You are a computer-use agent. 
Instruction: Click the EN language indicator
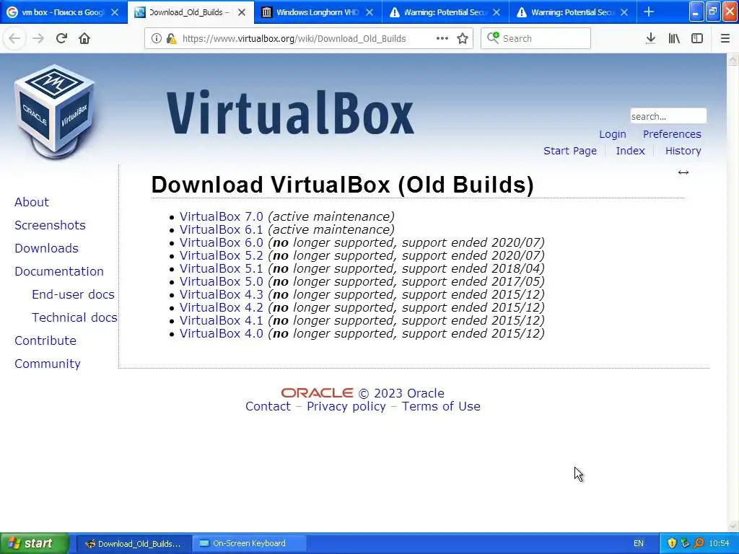point(639,543)
